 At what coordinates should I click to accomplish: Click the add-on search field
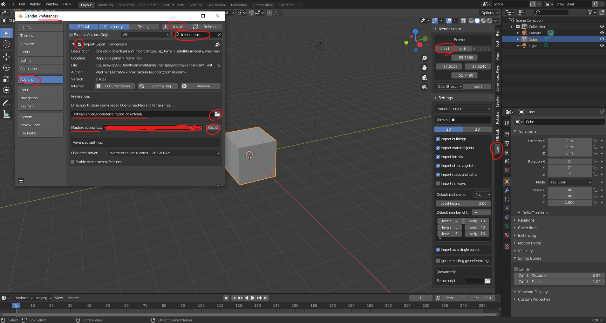click(198, 35)
